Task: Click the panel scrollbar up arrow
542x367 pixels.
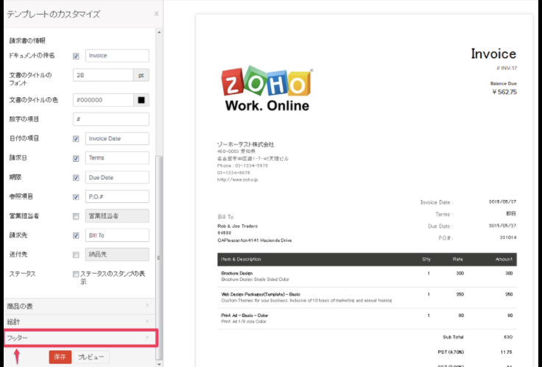Action: 159,32
